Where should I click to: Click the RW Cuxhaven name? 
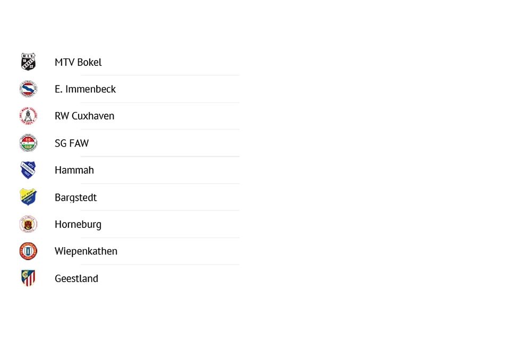point(84,116)
